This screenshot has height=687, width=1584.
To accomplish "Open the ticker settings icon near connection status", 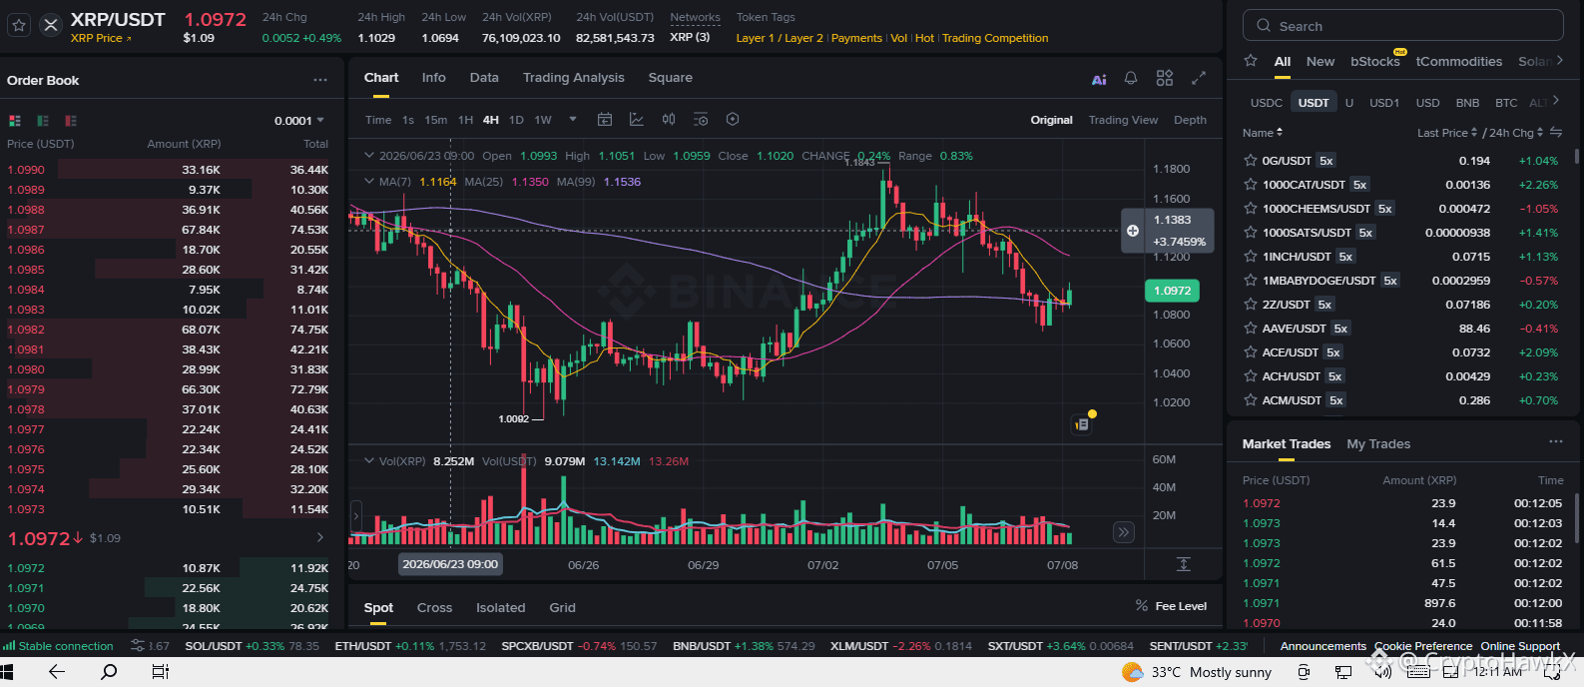I will (x=138, y=646).
